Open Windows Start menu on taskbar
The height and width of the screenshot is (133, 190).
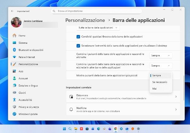[64, 129]
